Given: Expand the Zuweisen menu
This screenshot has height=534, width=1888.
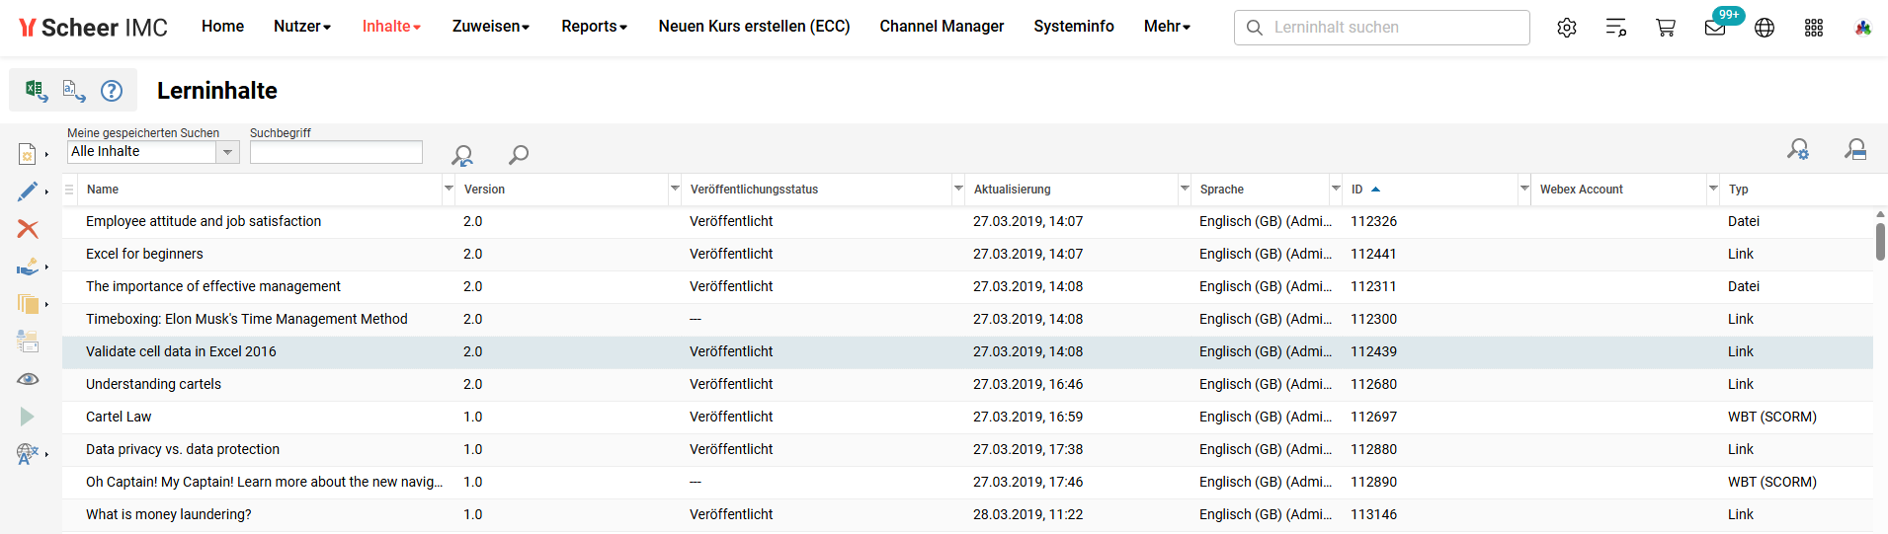Looking at the screenshot, I should pos(491,27).
